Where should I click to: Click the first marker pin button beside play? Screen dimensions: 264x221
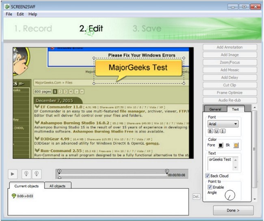click(x=26, y=174)
